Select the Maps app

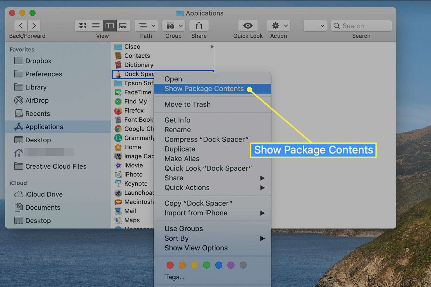[x=133, y=220]
